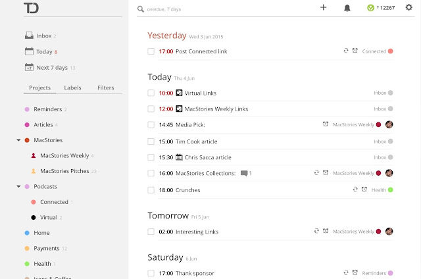421x279 pixels.
Task: Click Health project label on Crunches task
Action: pyautogui.click(x=379, y=190)
